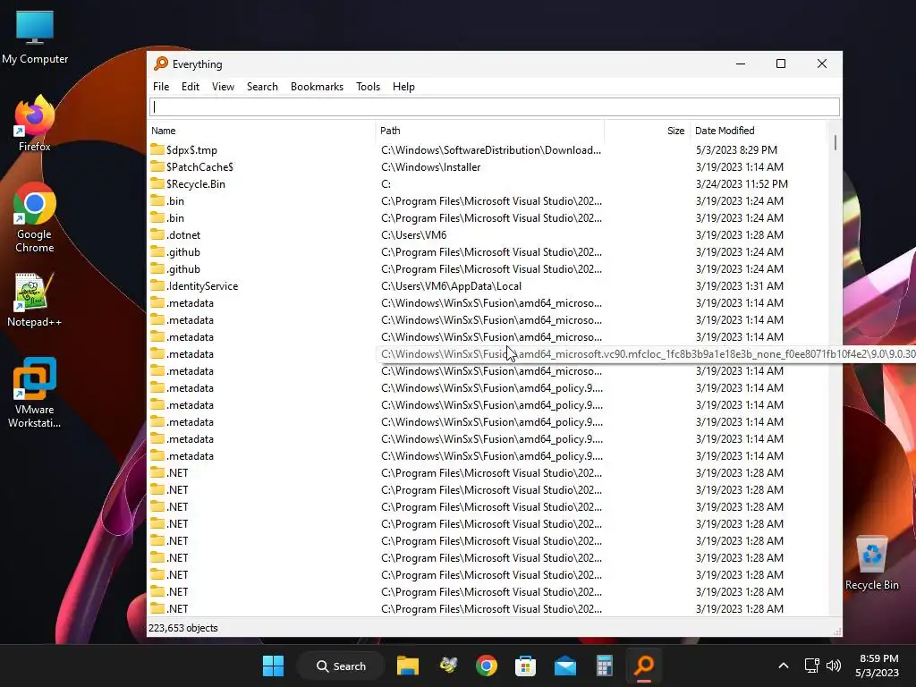
Task: Open Microsoft Store from taskbar
Action: pyautogui.click(x=525, y=666)
